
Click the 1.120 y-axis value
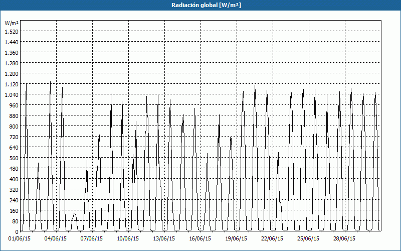click(12, 84)
